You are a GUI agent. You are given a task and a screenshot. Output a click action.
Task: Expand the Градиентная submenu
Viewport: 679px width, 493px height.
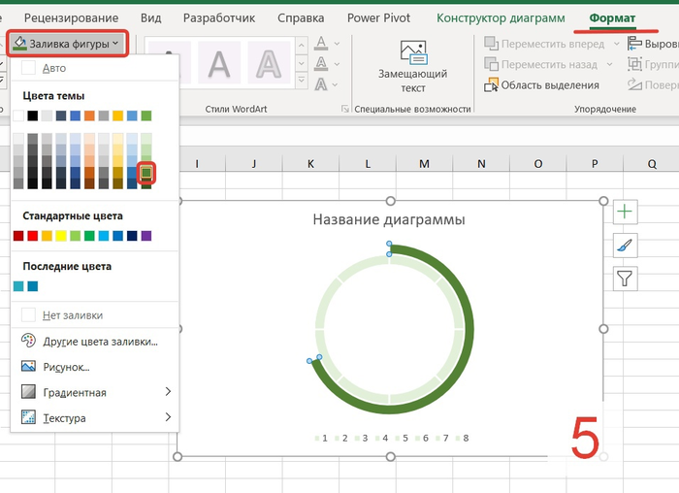click(x=94, y=392)
